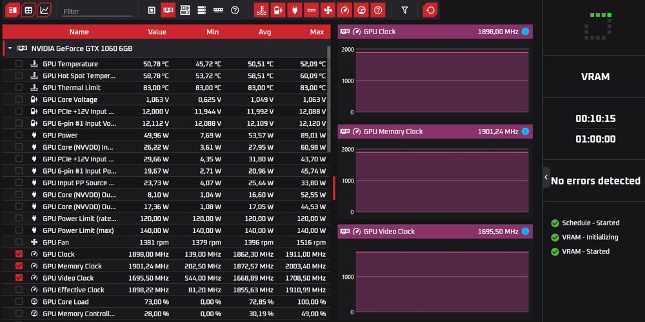This screenshot has width=645, height=322.
Task: Click the GPU Memory Clock graph plot area
Action: pyautogui.click(x=442, y=181)
